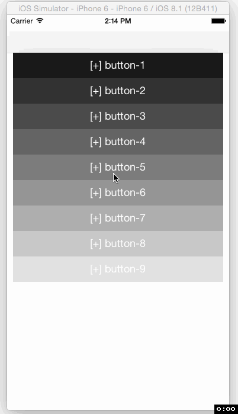Tap the light gray button-8 row
238x414 pixels.
118,243
